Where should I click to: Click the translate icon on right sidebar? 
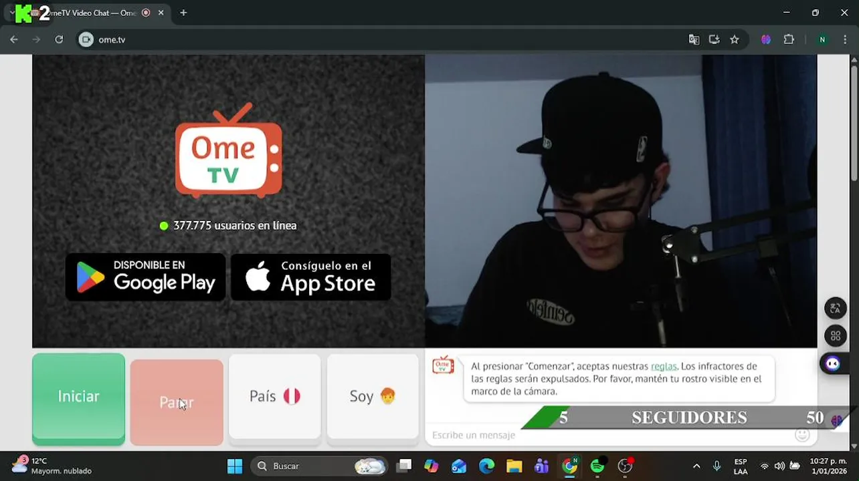point(835,308)
